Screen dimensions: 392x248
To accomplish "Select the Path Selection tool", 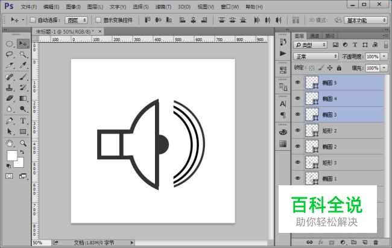I will click(10, 132).
